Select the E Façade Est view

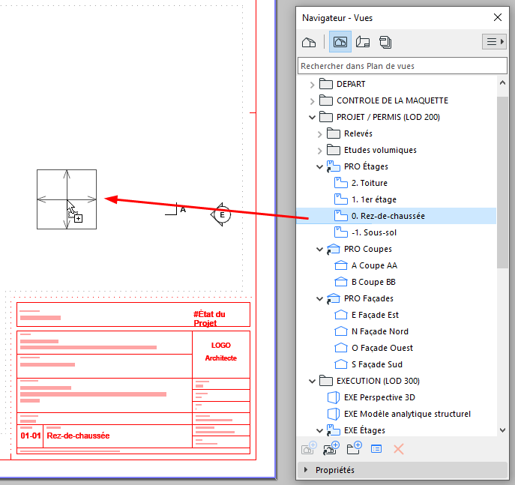point(375,315)
